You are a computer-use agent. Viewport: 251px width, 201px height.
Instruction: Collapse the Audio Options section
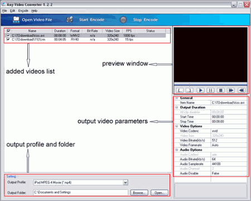177,150
